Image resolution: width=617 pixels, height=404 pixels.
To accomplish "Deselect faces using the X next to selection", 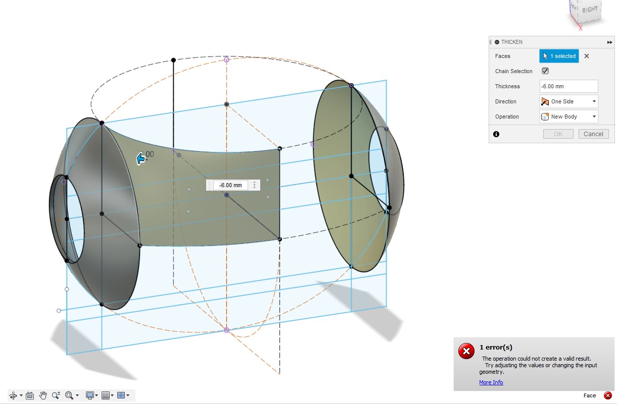I will 586,56.
